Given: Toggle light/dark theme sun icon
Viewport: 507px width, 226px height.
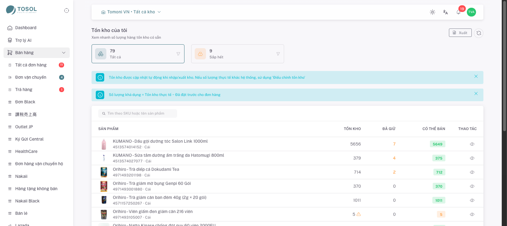Looking at the screenshot, I should tap(432, 12).
